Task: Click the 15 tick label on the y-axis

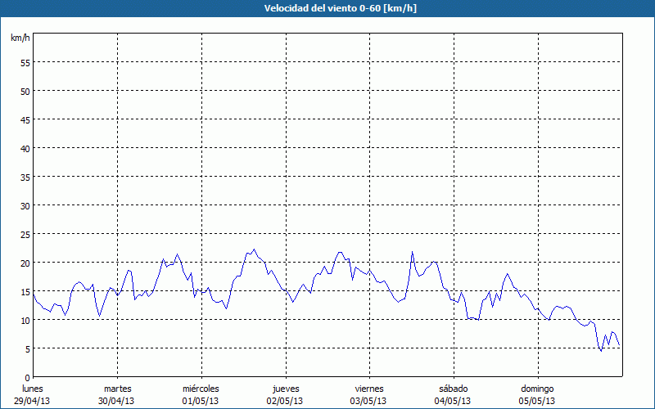Action: [x=25, y=292]
